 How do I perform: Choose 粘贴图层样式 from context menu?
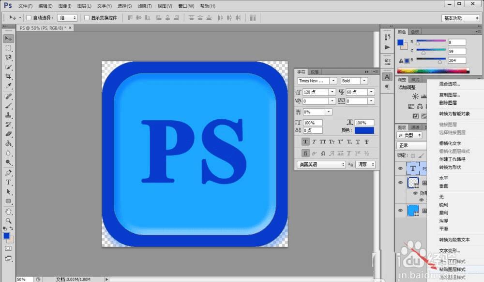pyautogui.click(x=452, y=269)
